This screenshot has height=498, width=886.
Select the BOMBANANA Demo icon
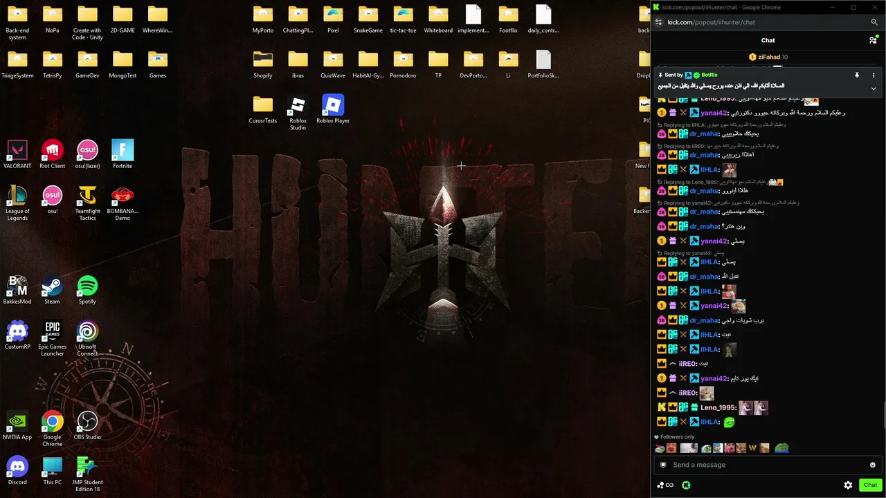coord(123,203)
